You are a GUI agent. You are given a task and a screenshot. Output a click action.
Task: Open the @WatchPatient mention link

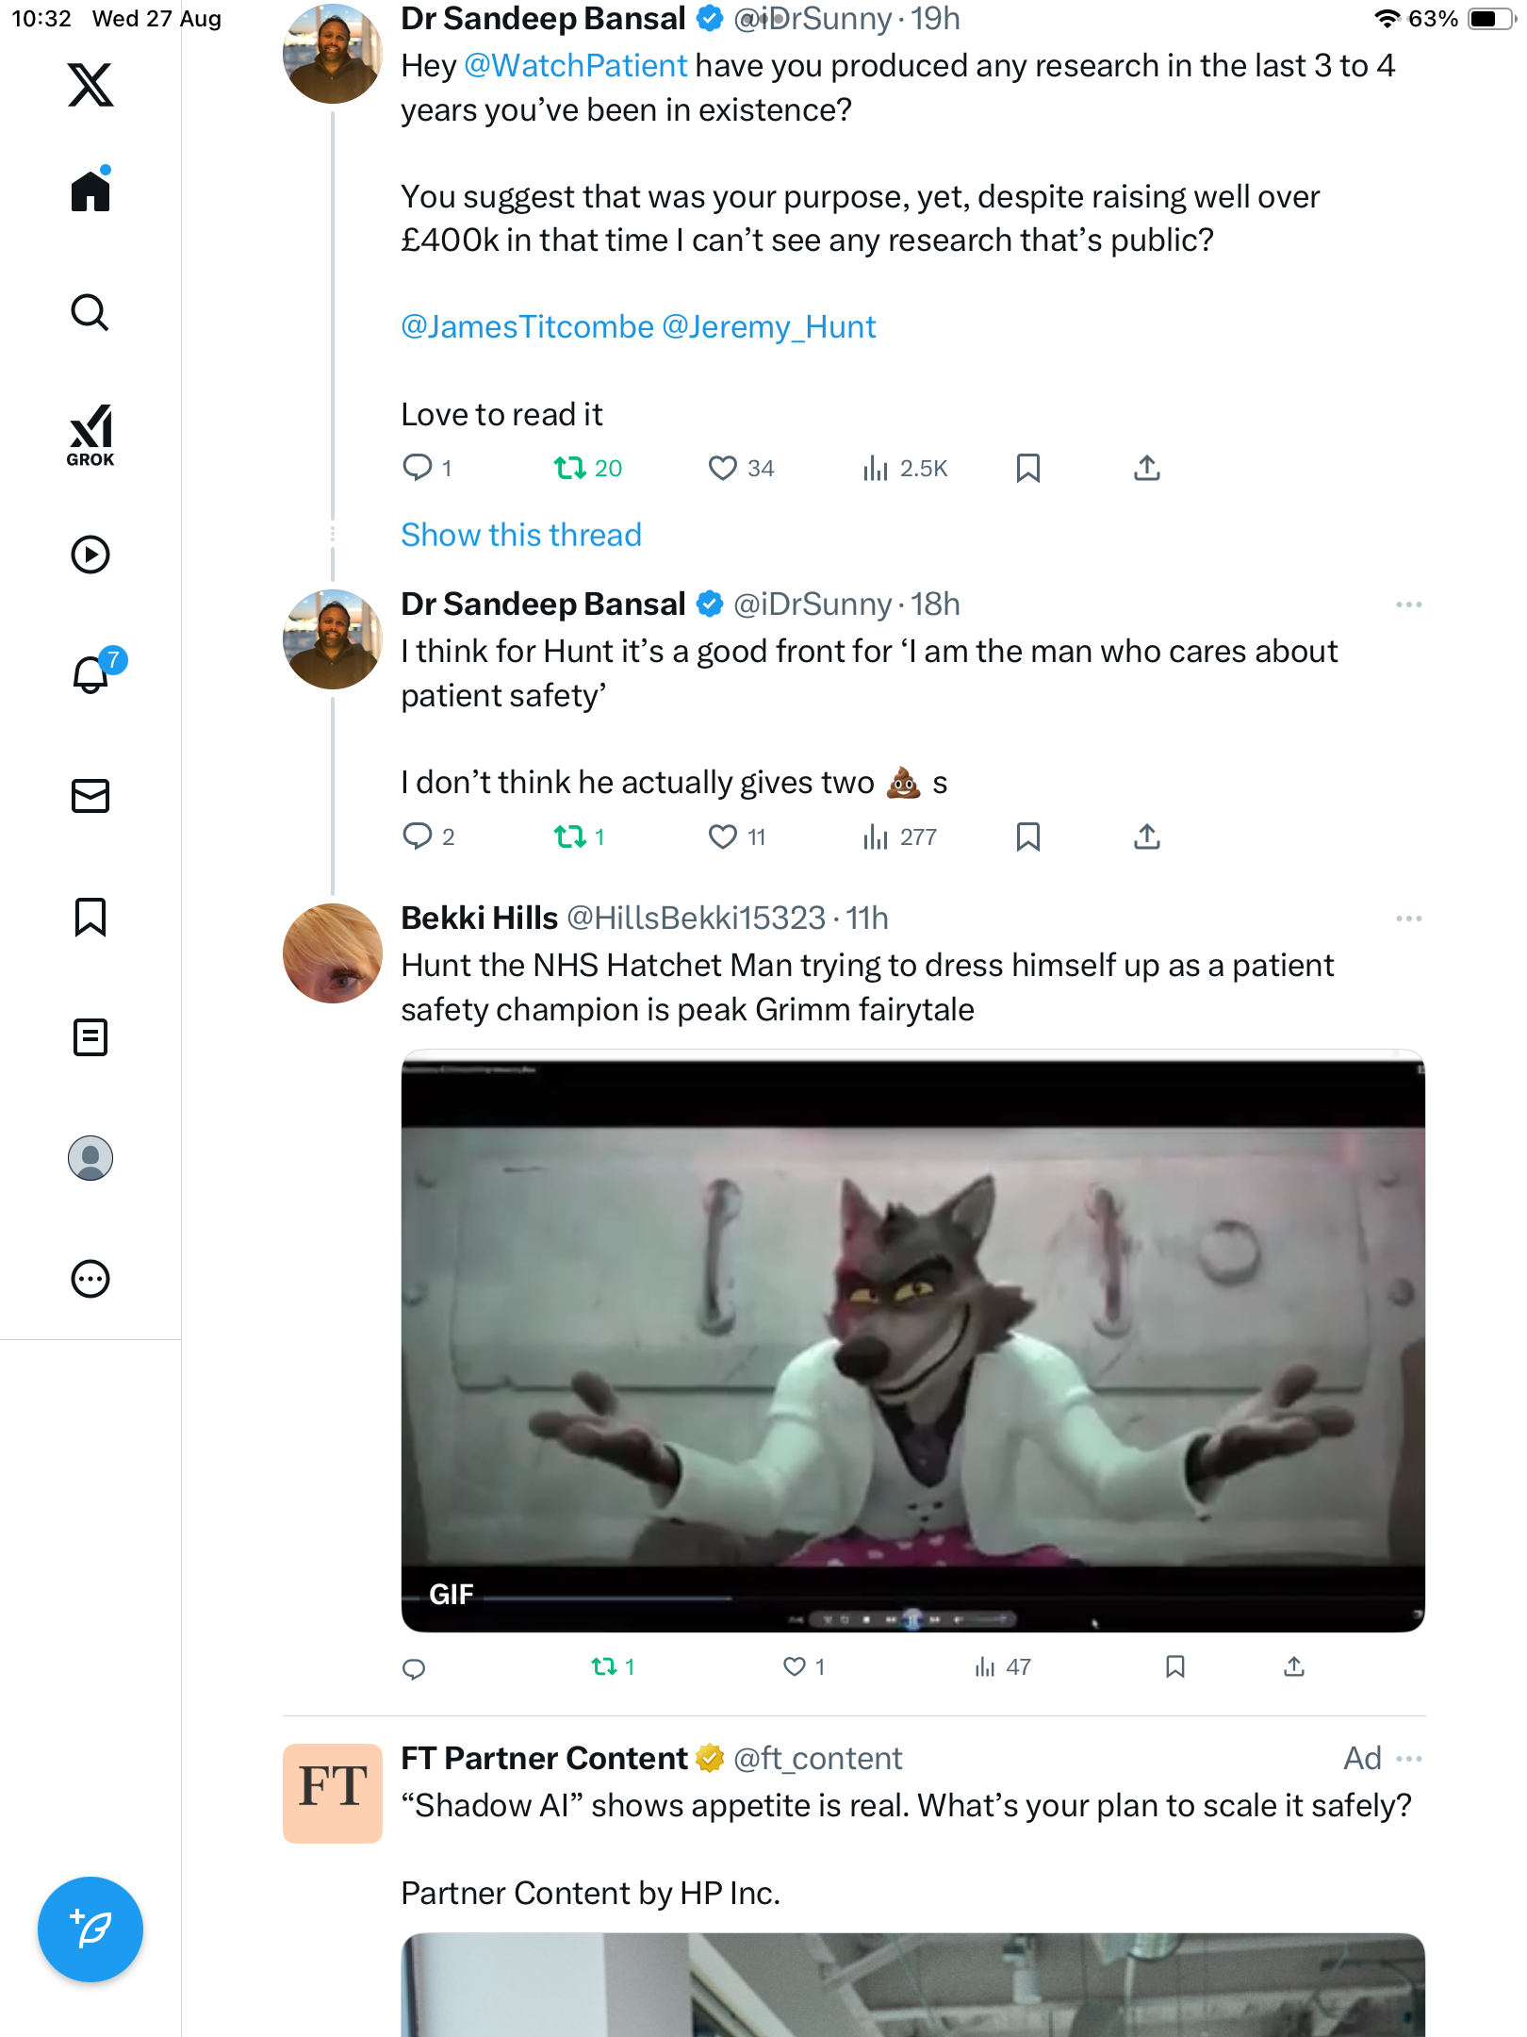pos(575,66)
